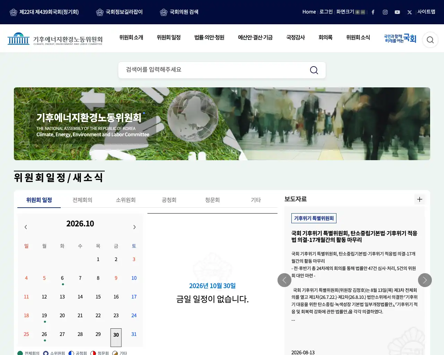The height and width of the screenshot is (355, 444).
Task: Open 국정감사 menu
Action: tap(296, 37)
